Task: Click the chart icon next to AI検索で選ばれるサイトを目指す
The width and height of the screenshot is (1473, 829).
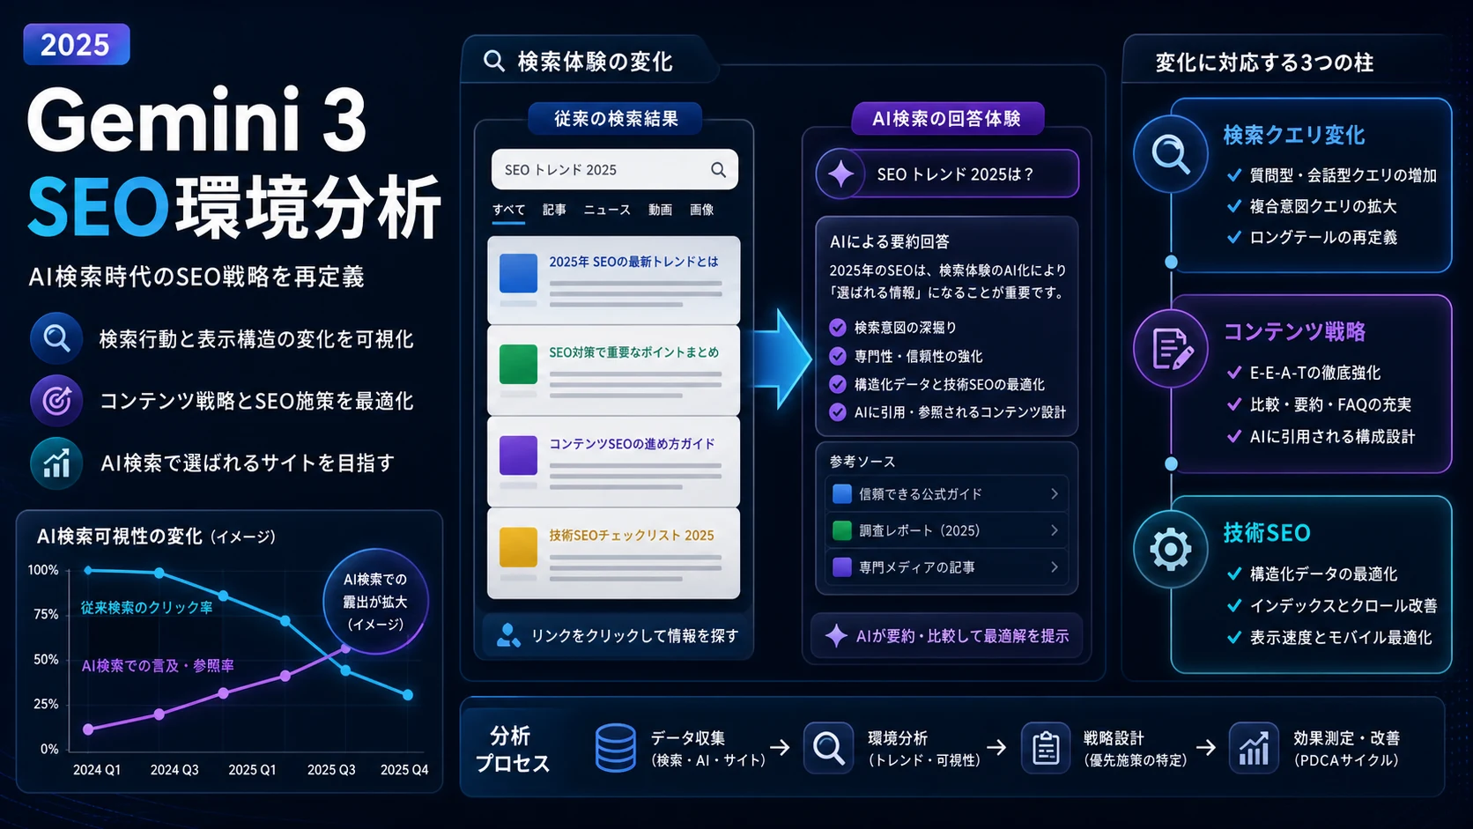Action: tap(56, 463)
